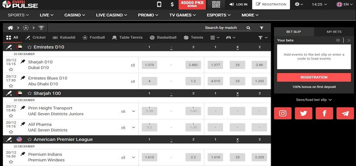Click the search magnifier icon

coord(248,28)
